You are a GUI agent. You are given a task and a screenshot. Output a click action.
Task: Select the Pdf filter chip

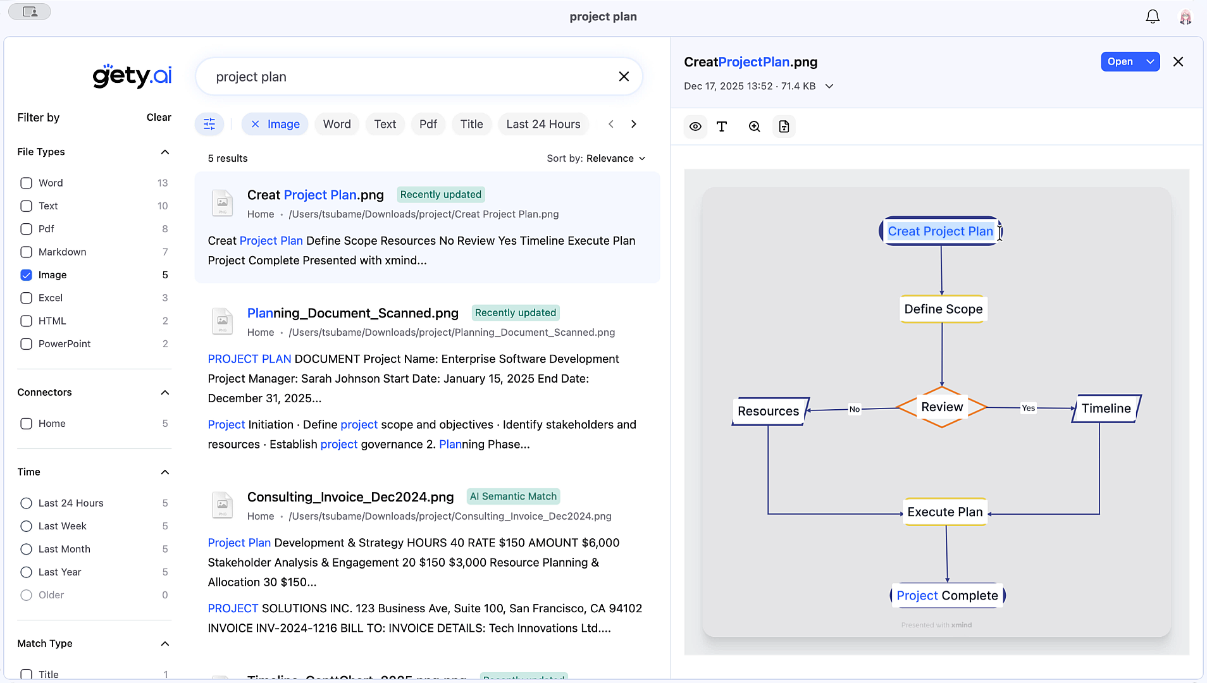428,124
